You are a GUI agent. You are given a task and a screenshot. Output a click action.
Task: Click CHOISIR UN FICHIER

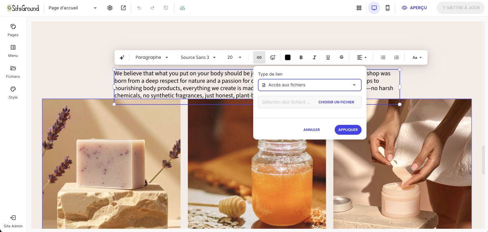click(x=336, y=102)
